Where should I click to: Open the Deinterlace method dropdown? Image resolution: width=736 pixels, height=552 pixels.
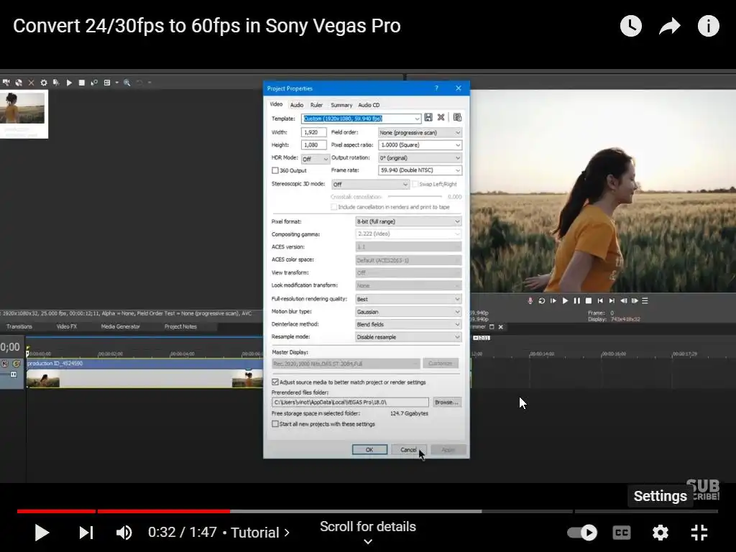pyautogui.click(x=408, y=324)
